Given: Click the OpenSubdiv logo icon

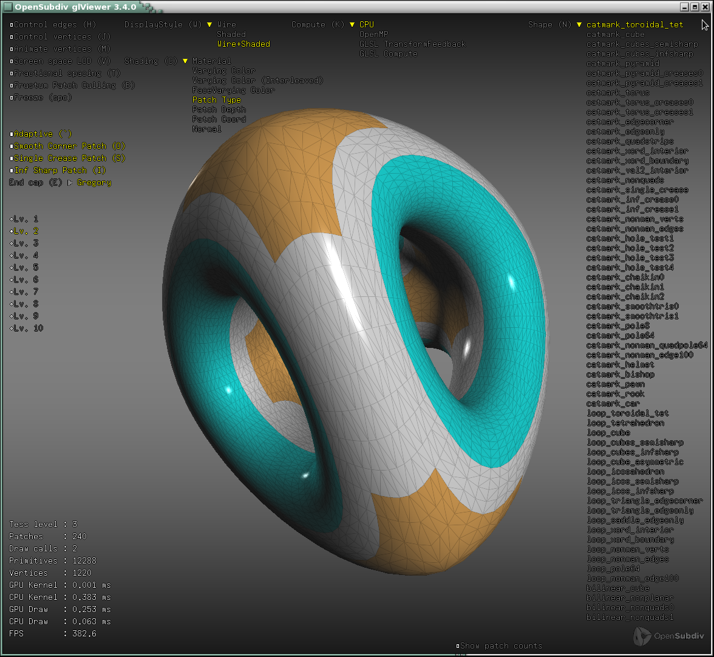Looking at the screenshot, I should coord(643,636).
